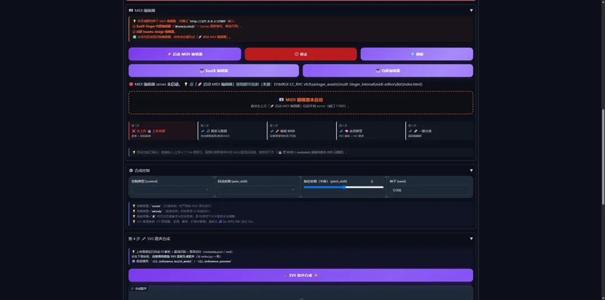Click the refresh icon in 刷新 button

[x=412, y=54]
